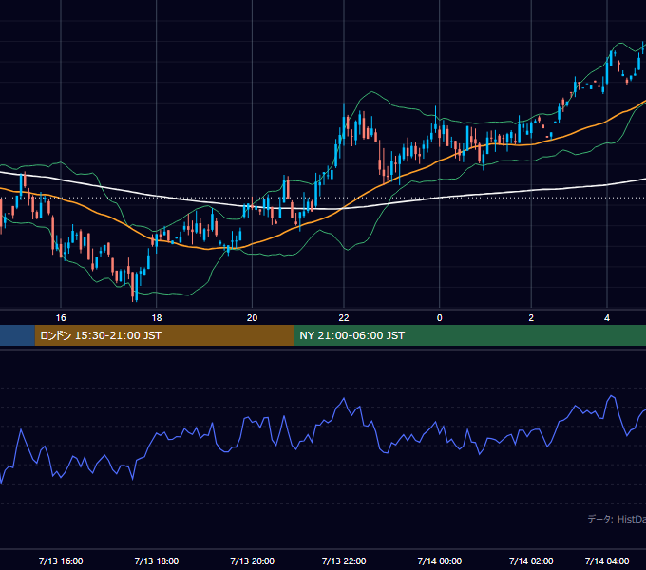Image resolution: width=646 pixels, height=570 pixels.
Task: Click the 7/13 22:00 date label
Action: 344,560
